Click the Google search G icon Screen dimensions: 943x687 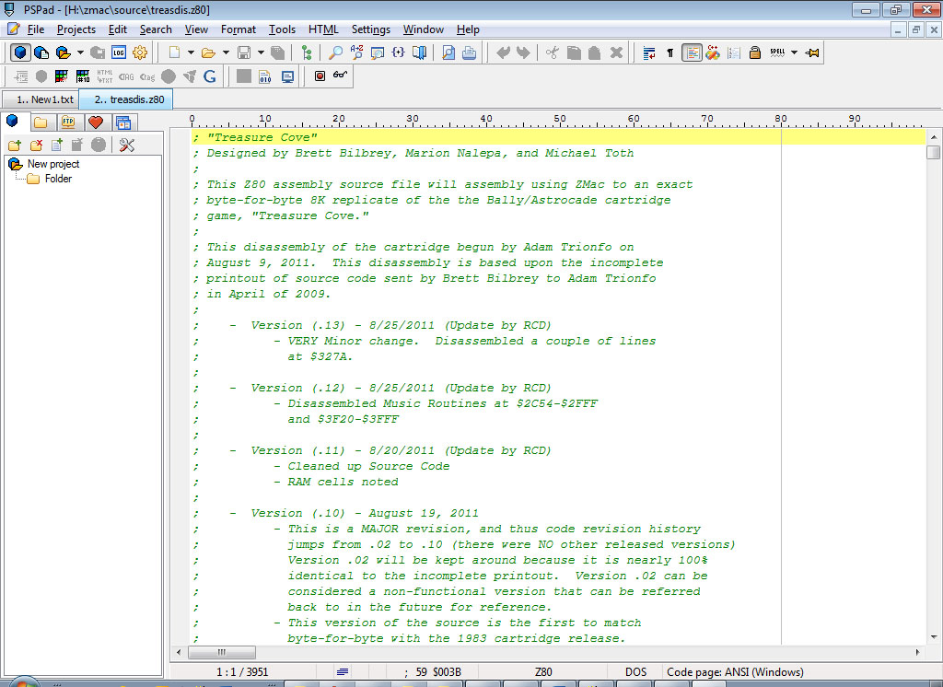210,76
